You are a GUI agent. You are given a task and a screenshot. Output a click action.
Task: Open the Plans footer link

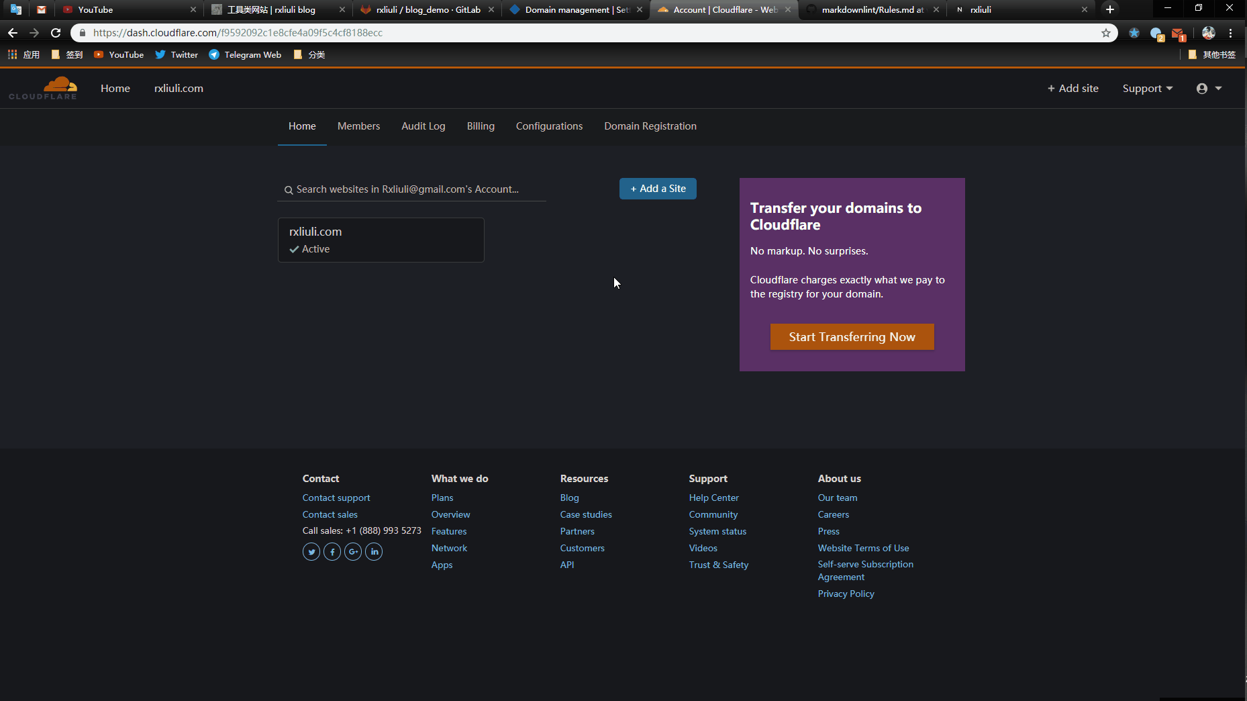click(x=442, y=498)
